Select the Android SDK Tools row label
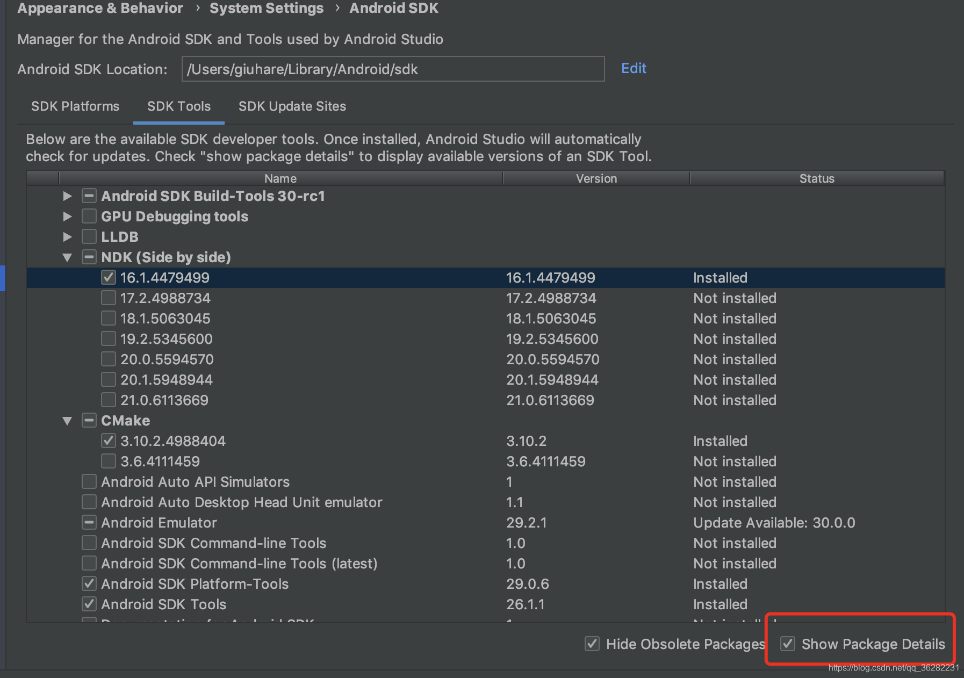Viewport: 964px width, 678px height. pos(164,604)
